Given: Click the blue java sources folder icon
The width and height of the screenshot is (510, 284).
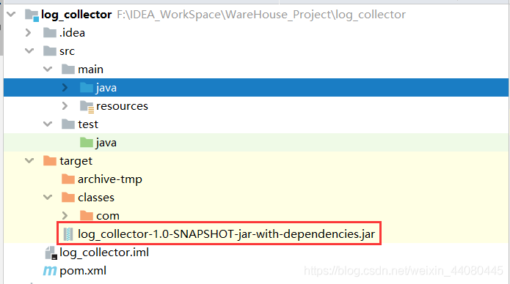Looking at the screenshot, I should click(x=86, y=88).
